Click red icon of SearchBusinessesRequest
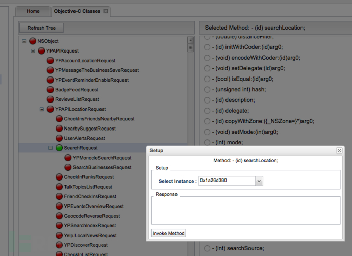This screenshot has width=352, height=256. tap(68, 167)
